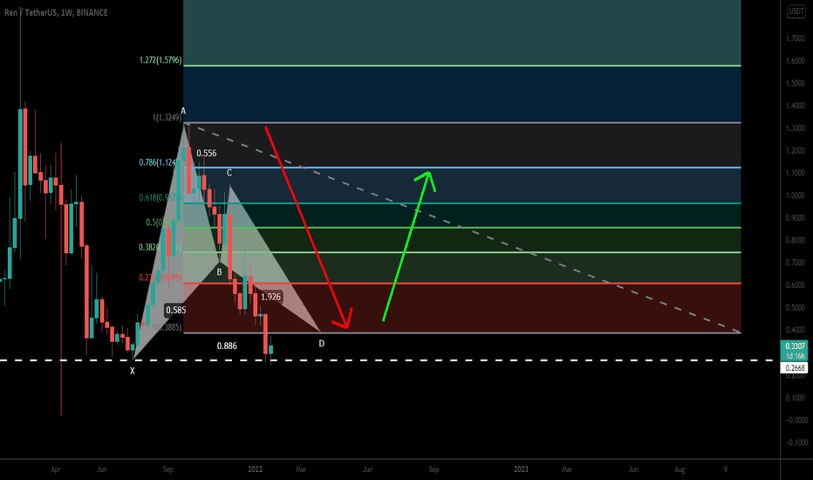This screenshot has height=480, width=813.
Task: Click the Apr label on time axis
Action: pos(56,470)
